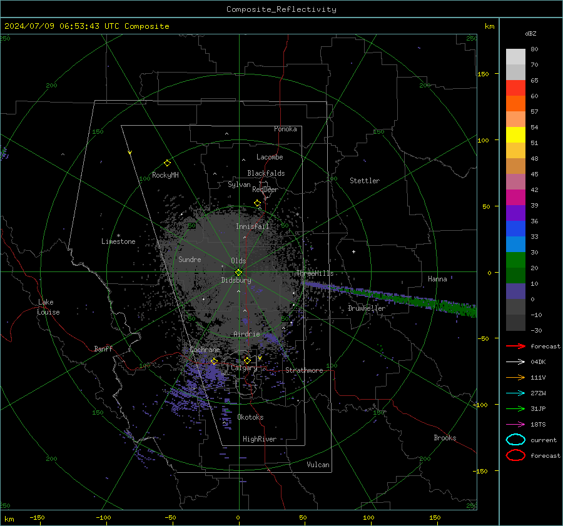Viewport: 563px width, 526px height.
Task: Click the yellow diamond marker near RedDeer
Action: coord(257,203)
